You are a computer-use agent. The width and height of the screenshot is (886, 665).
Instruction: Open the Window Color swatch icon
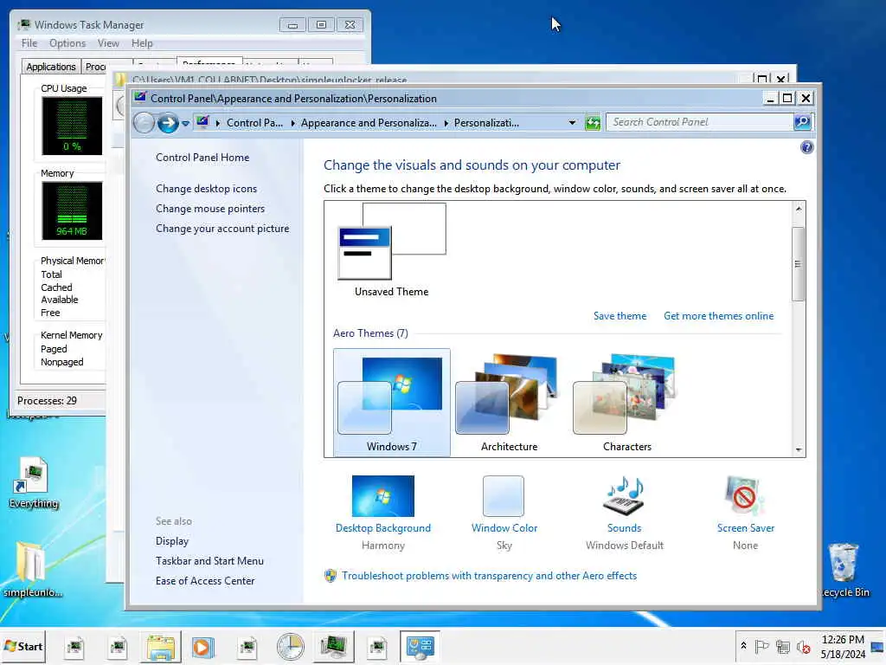coord(504,496)
